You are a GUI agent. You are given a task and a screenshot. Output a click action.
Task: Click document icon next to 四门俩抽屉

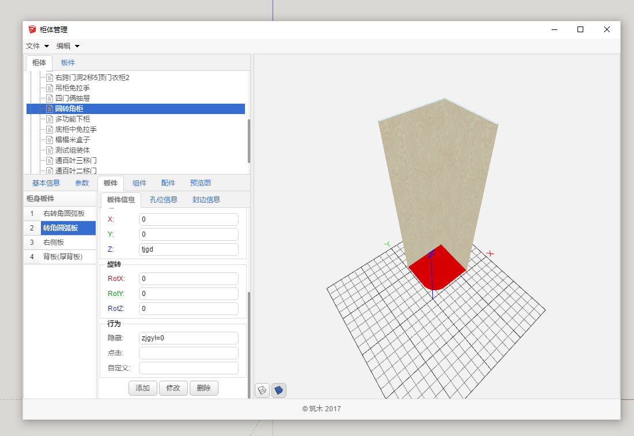pyautogui.click(x=50, y=98)
